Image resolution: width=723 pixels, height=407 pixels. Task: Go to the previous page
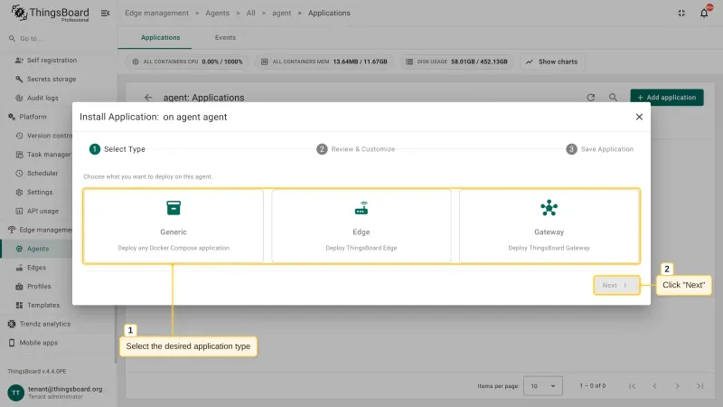point(654,386)
